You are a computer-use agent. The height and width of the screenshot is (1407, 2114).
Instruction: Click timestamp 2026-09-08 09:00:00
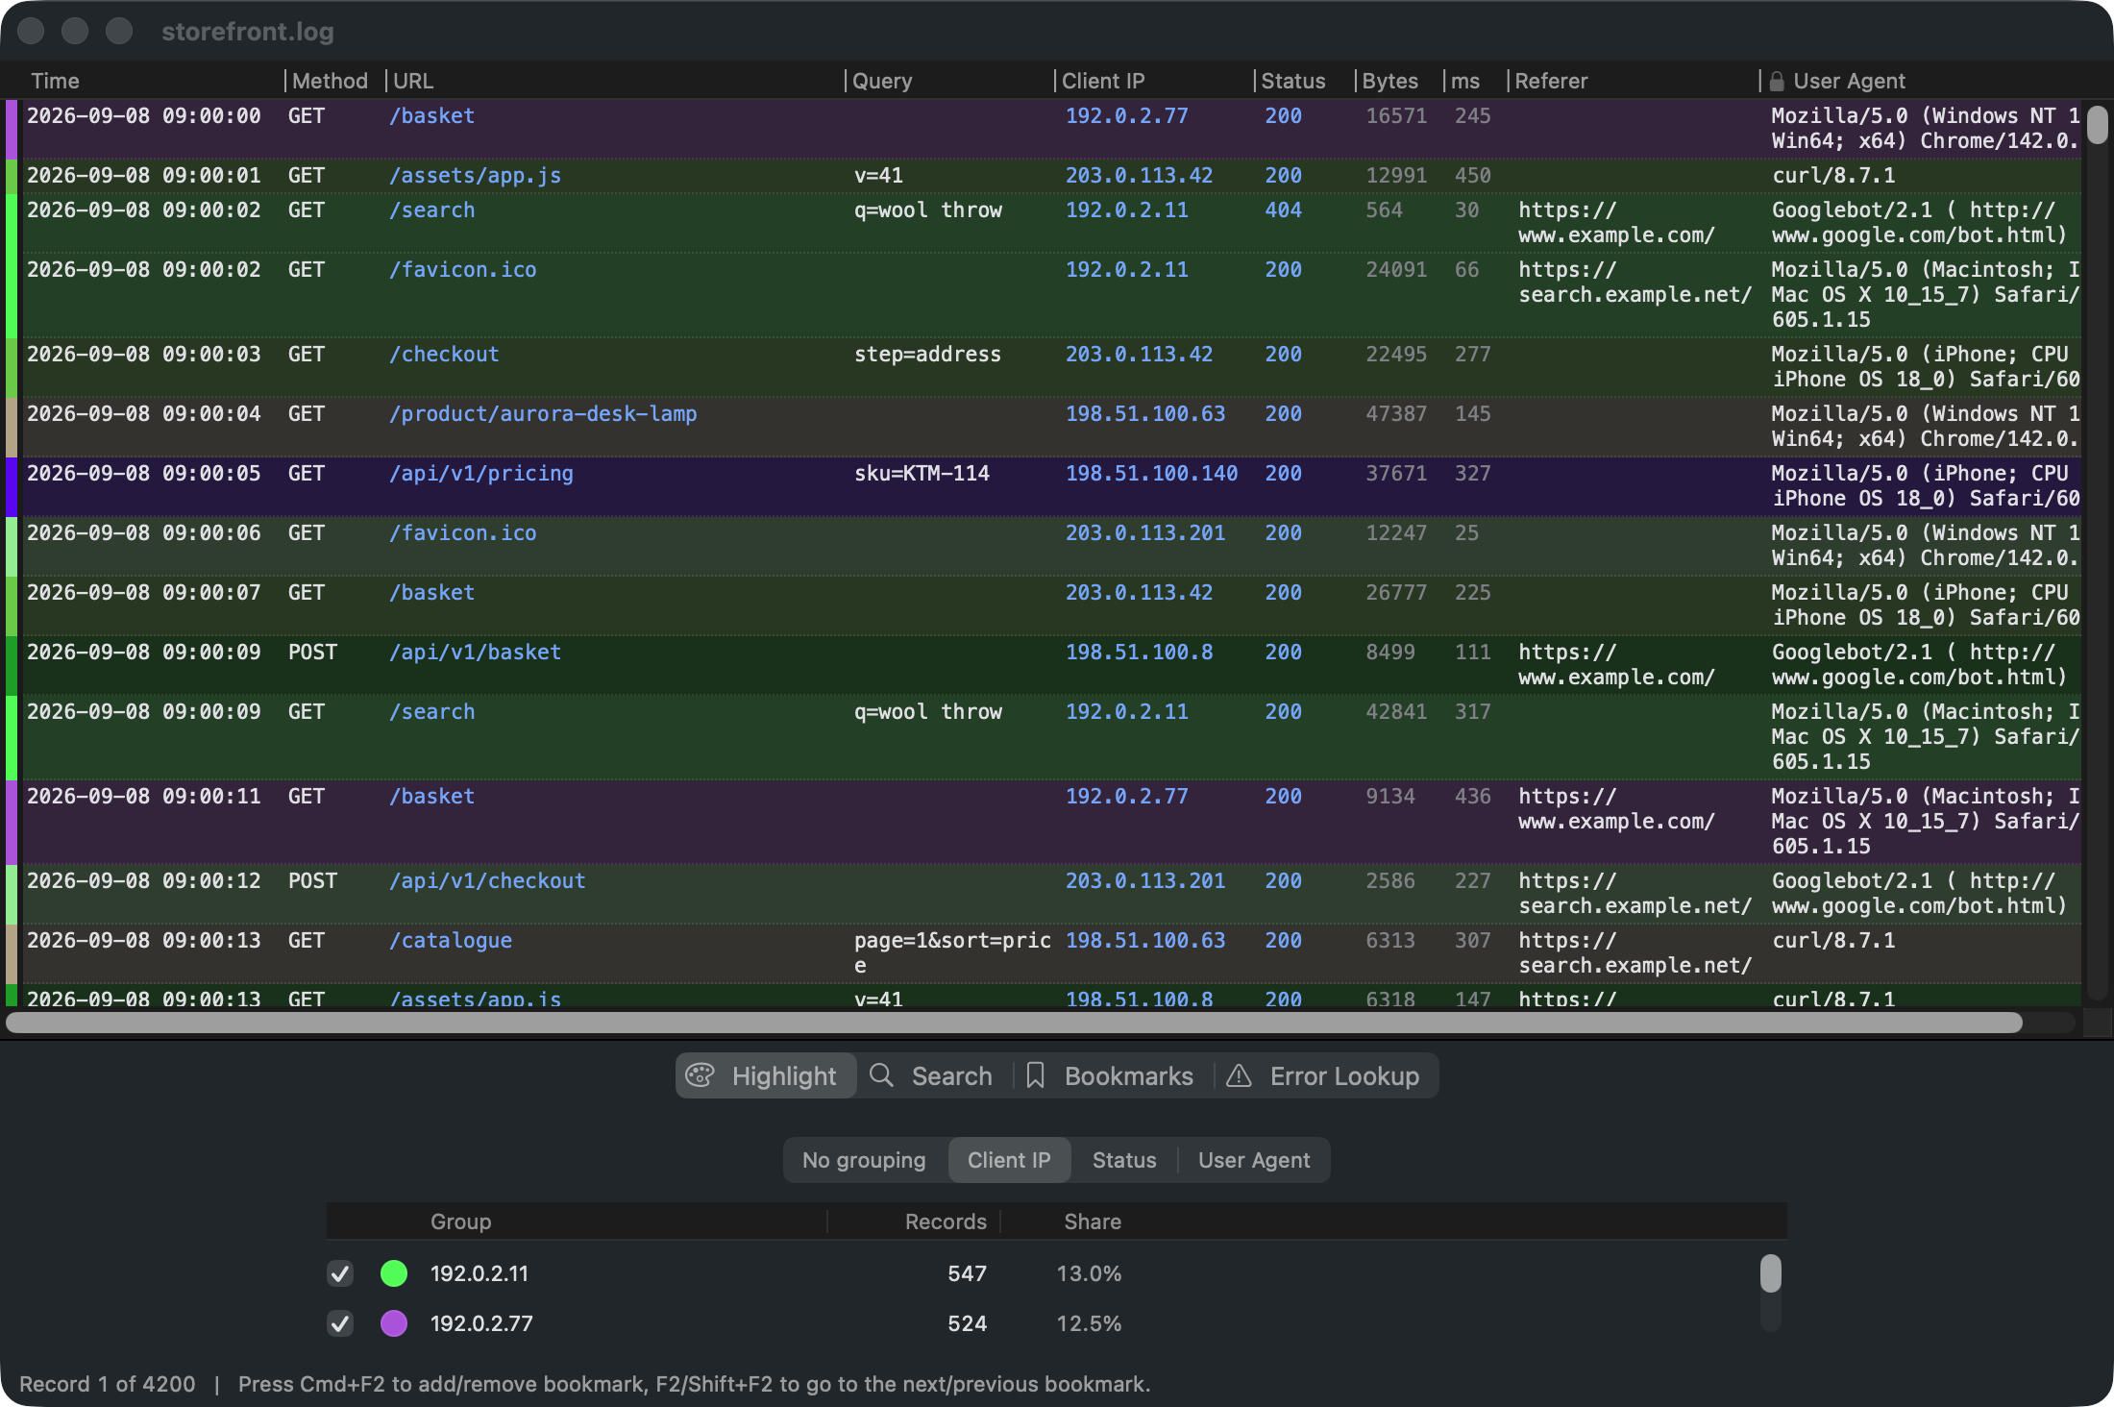(144, 116)
